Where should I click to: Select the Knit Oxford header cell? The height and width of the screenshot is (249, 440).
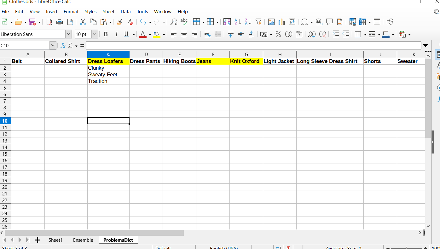(x=246, y=61)
